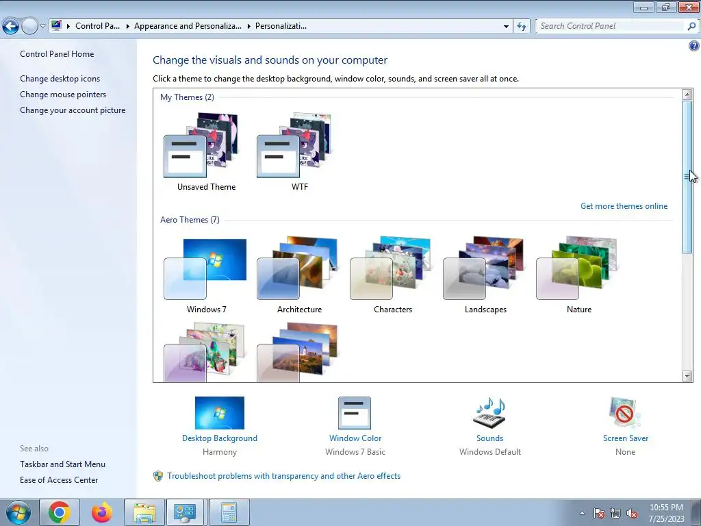701x526 pixels.
Task: Open the Window Color icon
Action: [355, 413]
